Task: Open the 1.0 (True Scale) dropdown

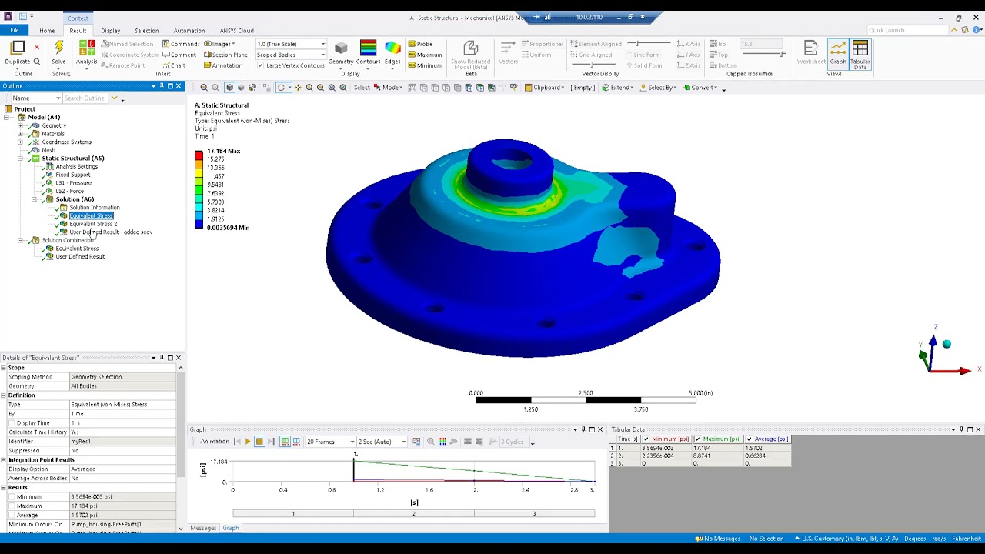Action: coord(291,44)
